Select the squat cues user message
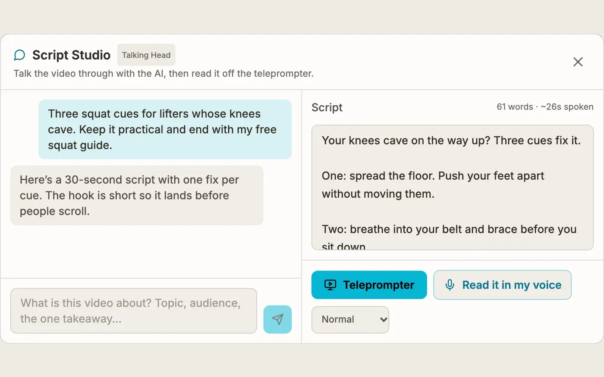The image size is (604, 377). click(165, 129)
